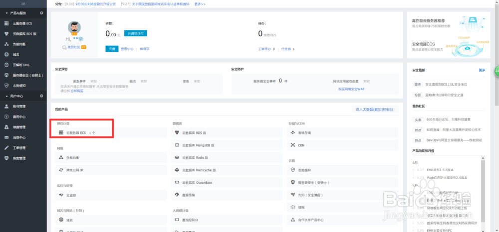Open 备案管理 in the sidebar
The width and height of the screenshot is (499, 232).
pos(23,158)
